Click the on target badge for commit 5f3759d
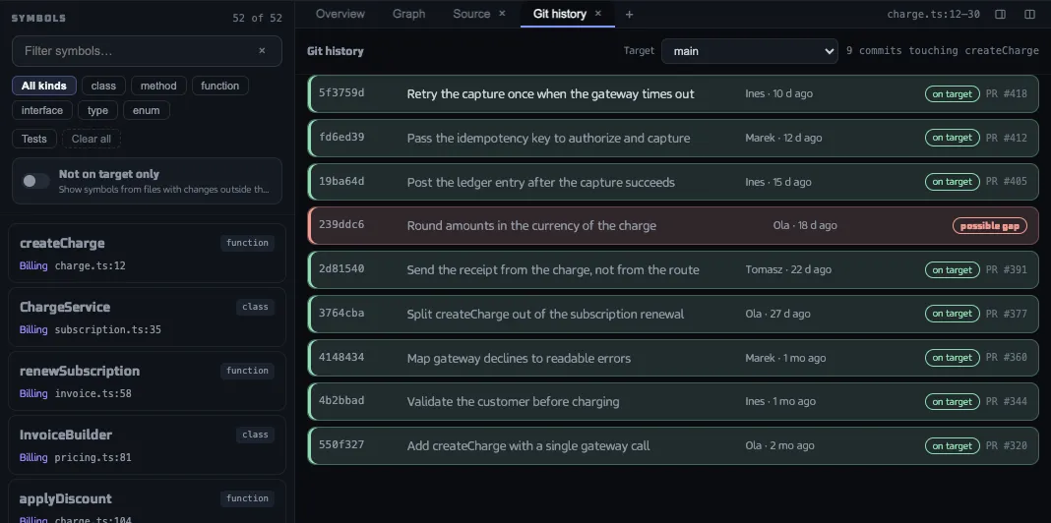The height and width of the screenshot is (523, 1051). tap(953, 93)
